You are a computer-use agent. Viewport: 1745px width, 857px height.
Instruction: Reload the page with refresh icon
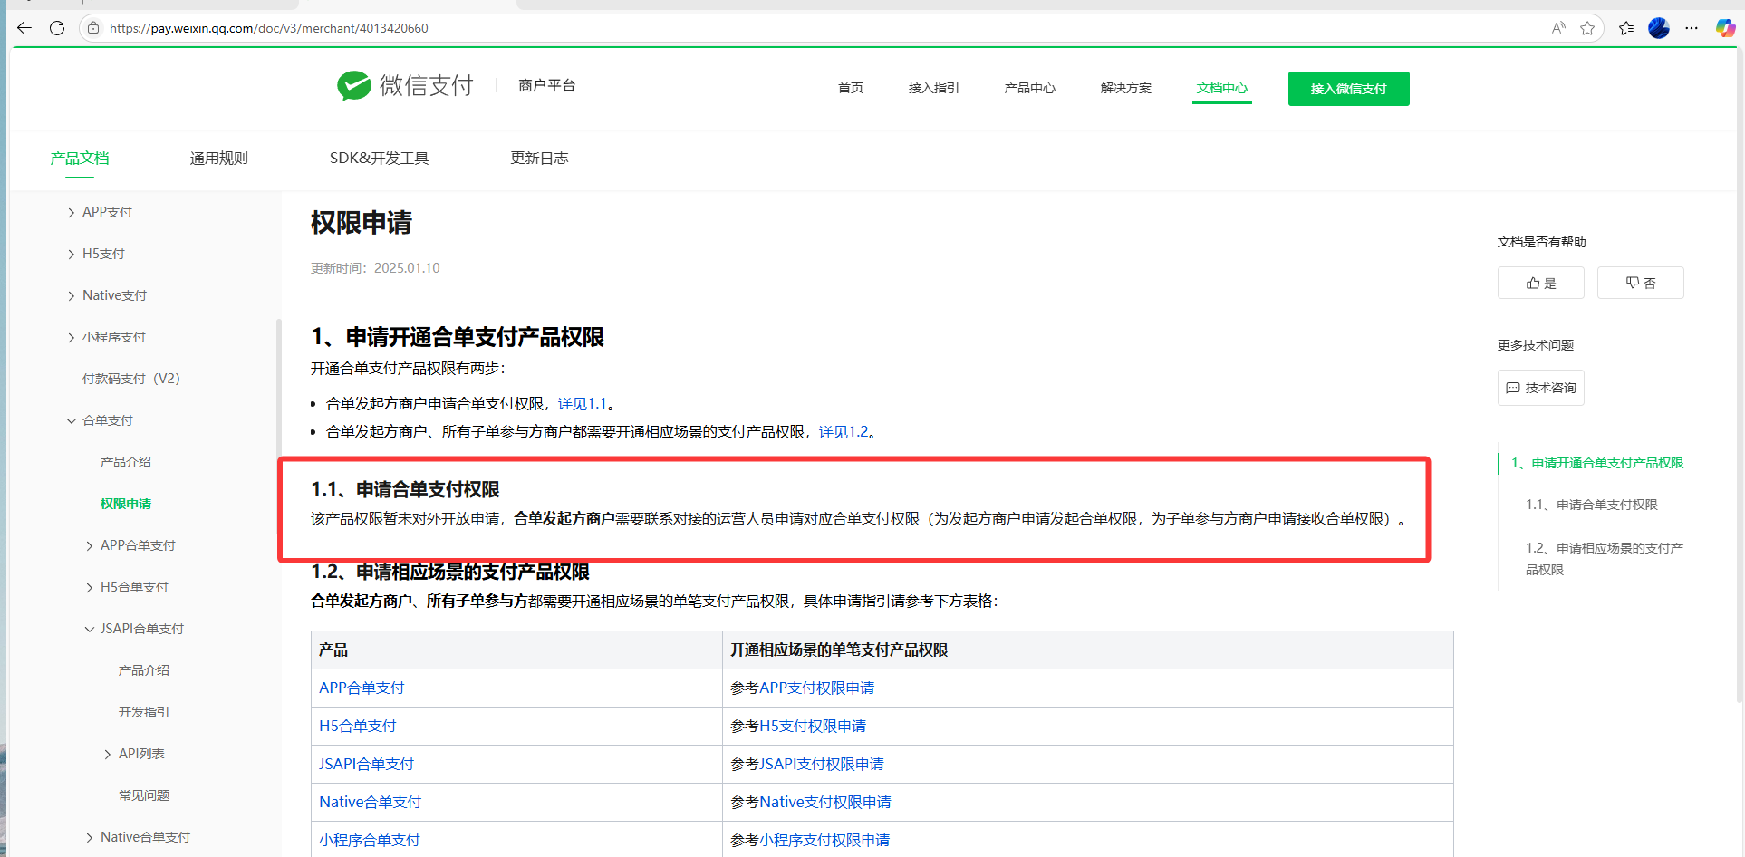click(57, 28)
